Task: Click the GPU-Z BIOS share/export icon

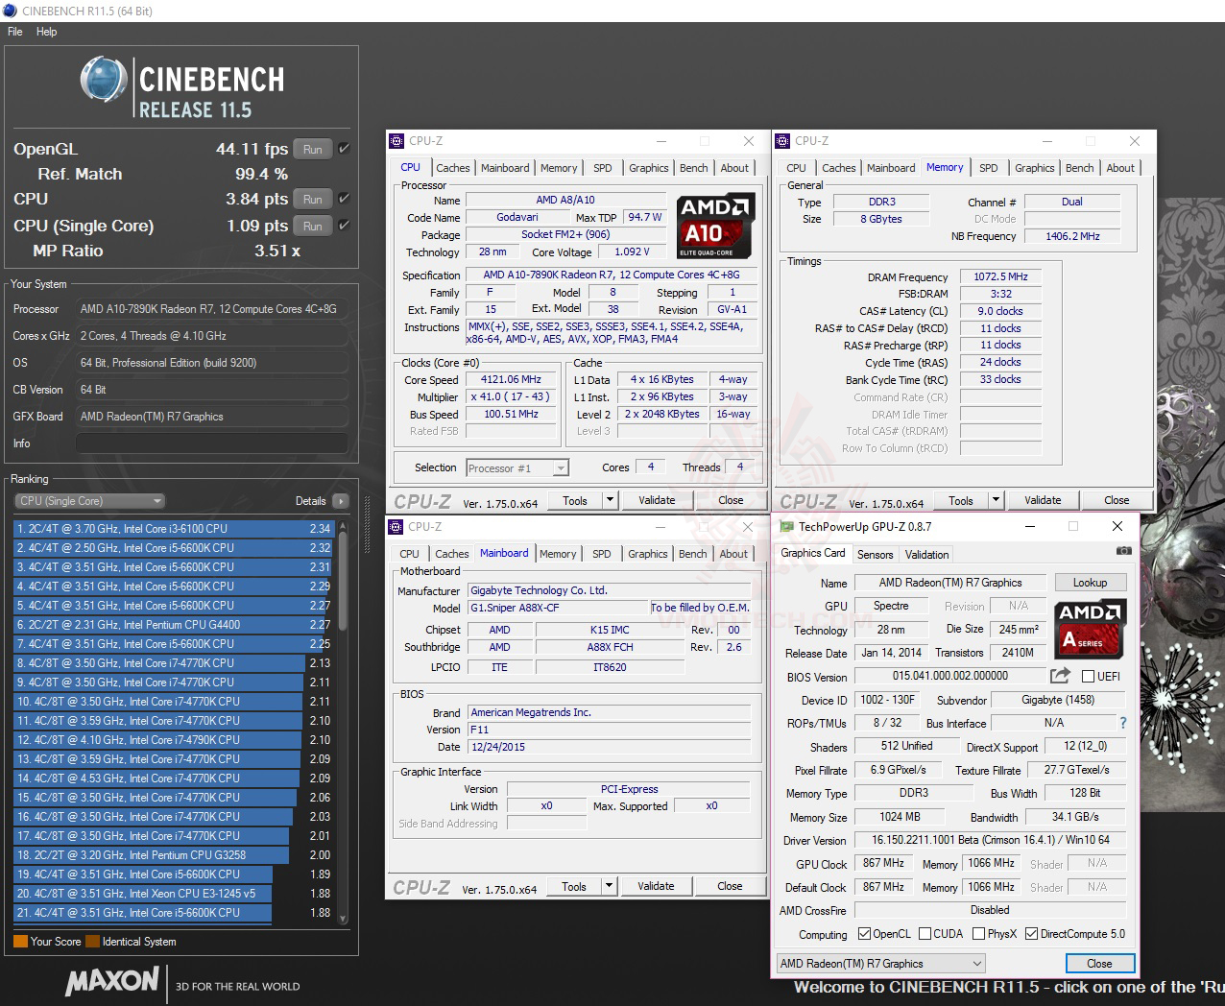Action: (1060, 676)
